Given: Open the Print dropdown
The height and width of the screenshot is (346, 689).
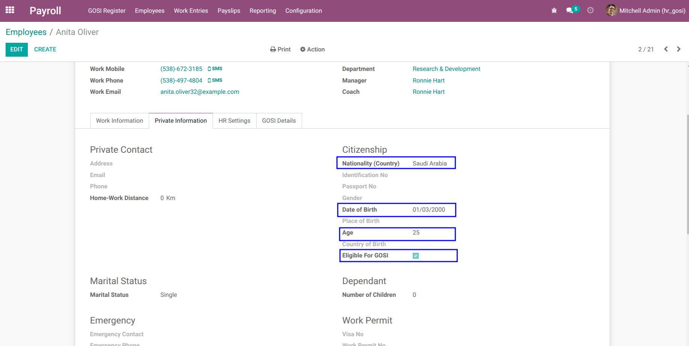Looking at the screenshot, I should (x=280, y=50).
